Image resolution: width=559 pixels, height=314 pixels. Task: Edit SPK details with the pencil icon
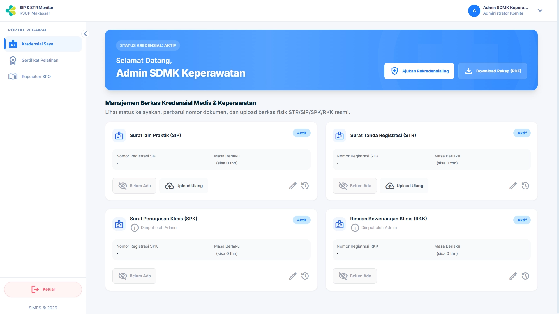tap(293, 276)
